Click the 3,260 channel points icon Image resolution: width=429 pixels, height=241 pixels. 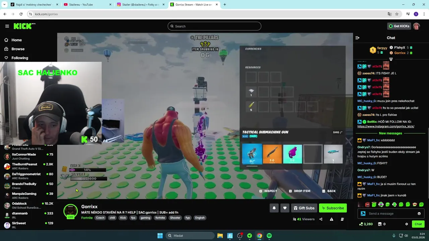click(x=366, y=224)
